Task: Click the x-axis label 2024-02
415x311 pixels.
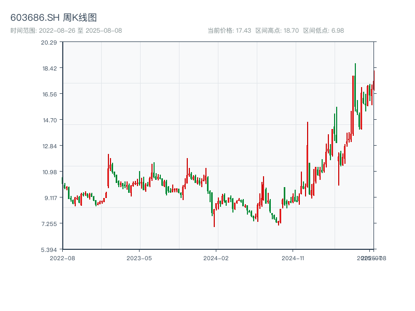Action: pos(216,258)
